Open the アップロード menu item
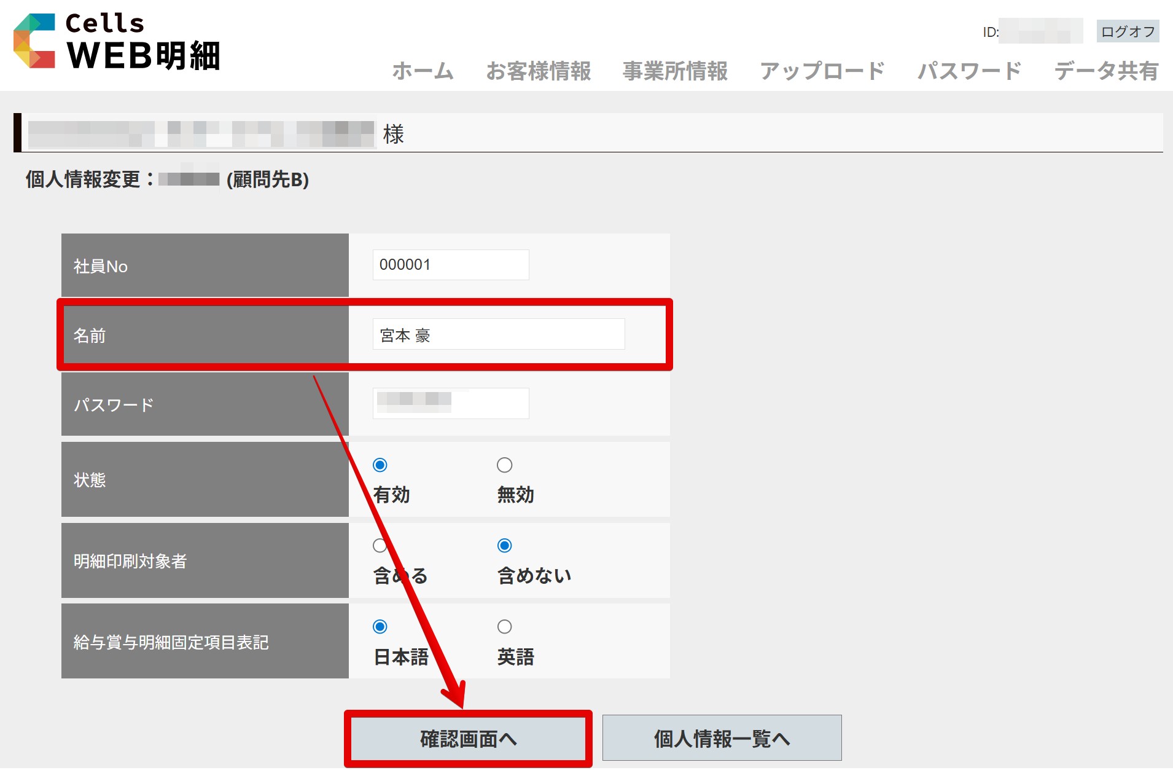 (x=822, y=71)
